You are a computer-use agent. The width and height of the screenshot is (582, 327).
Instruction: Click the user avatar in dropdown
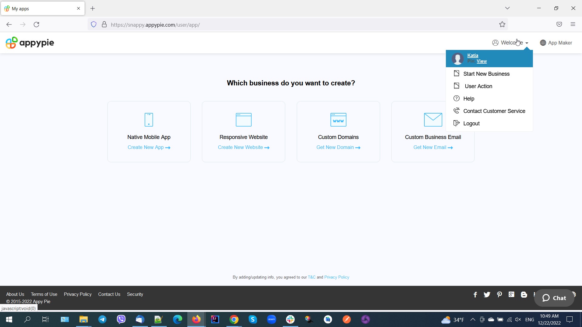[x=457, y=58]
